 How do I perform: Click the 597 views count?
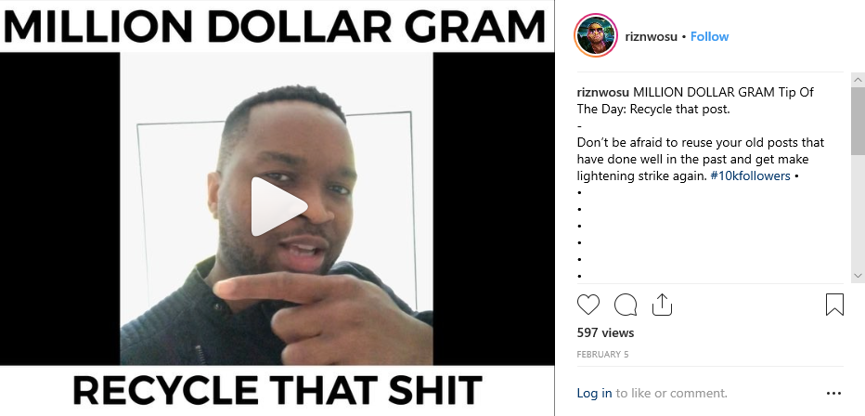tap(605, 332)
